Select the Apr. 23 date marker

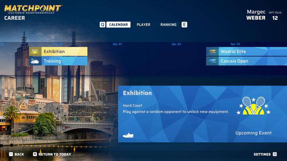235,44
